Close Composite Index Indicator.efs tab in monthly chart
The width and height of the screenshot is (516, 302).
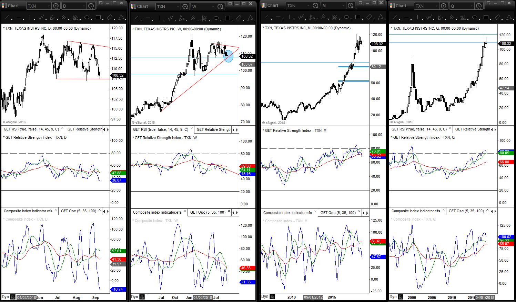point(315,212)
